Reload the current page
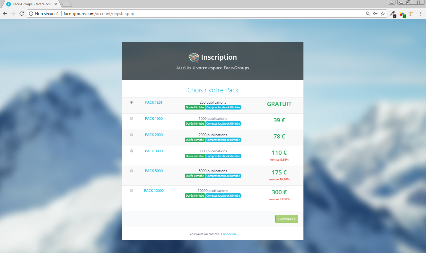426x253 pixels. (x=22, y=14)
